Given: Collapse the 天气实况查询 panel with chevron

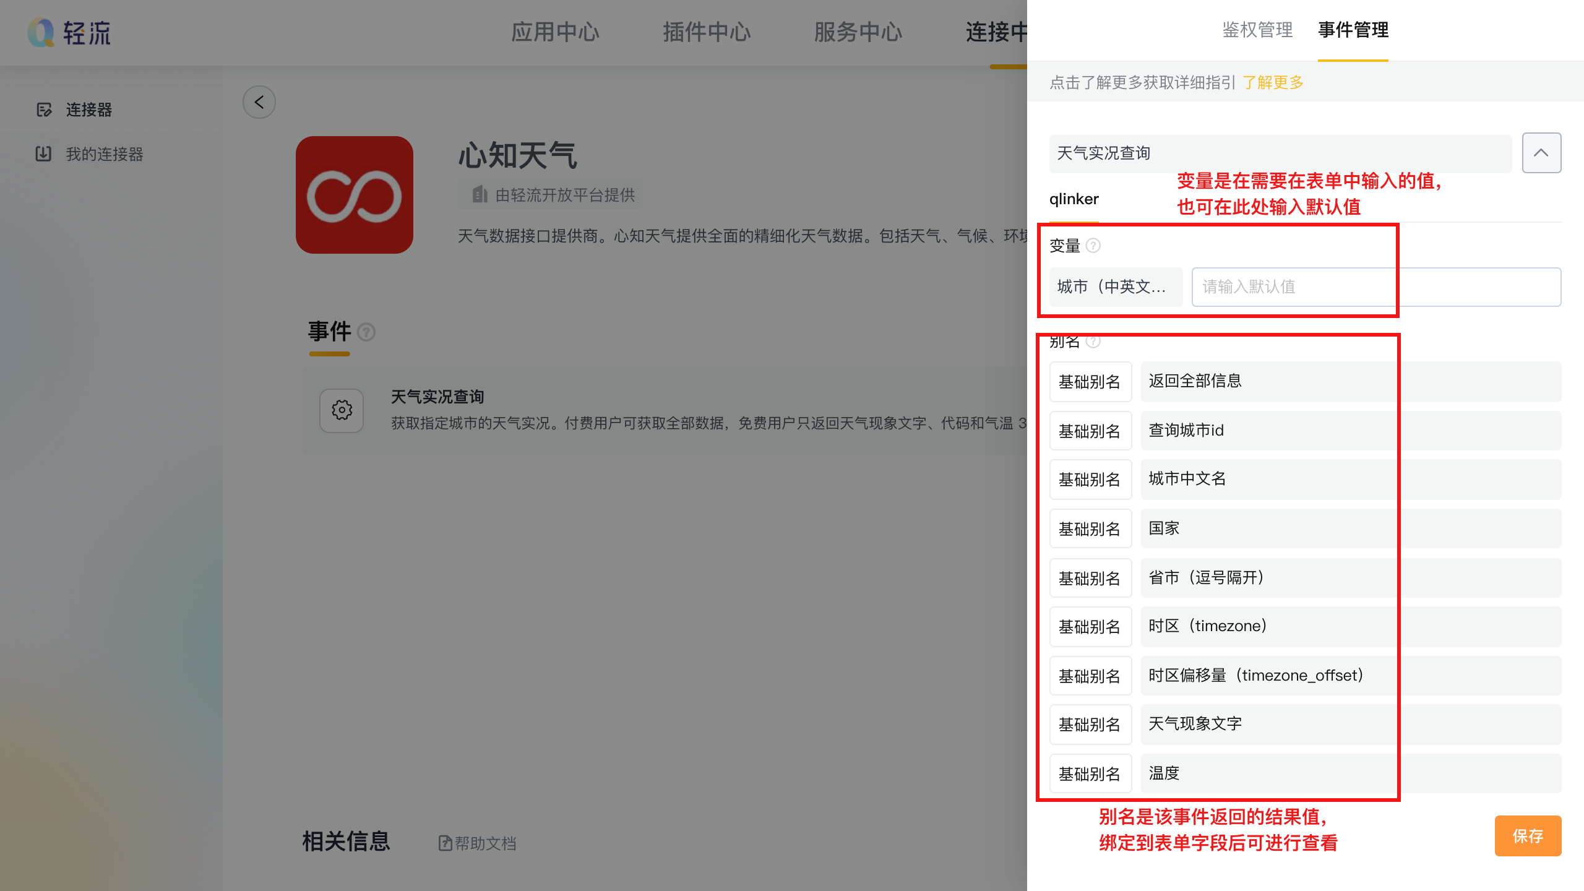Looking at the screenshot, I should click(1541, 153).
